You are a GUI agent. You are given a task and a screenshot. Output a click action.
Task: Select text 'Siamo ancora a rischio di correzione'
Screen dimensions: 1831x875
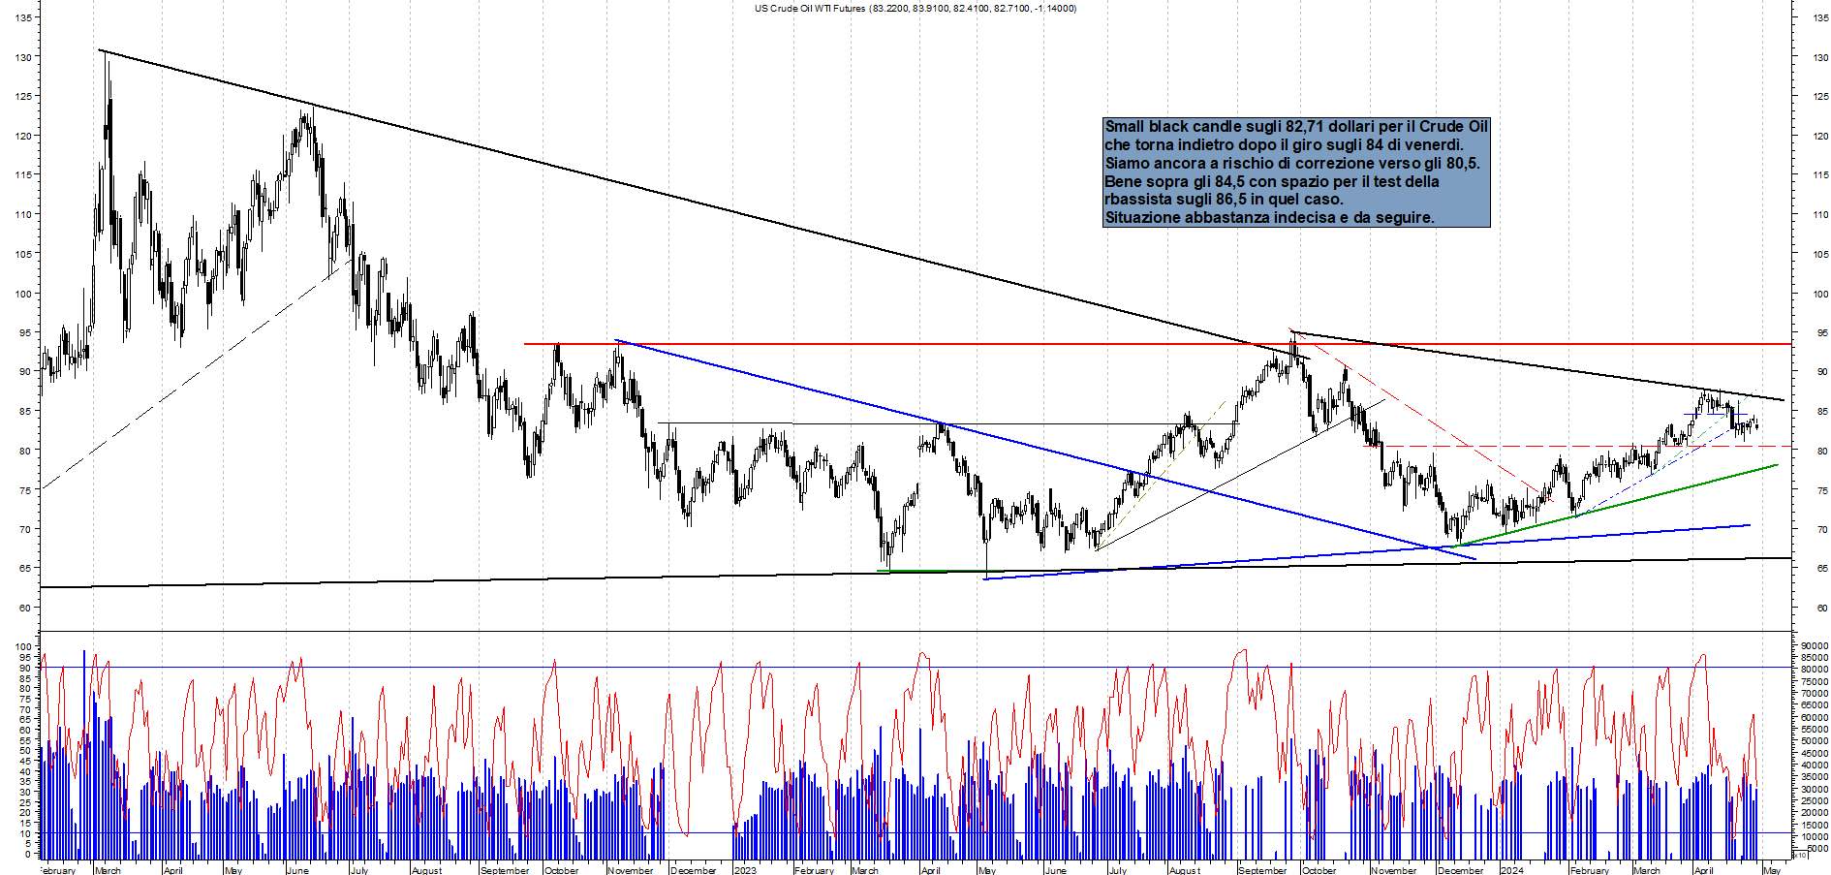click(x=1292, y=164)
